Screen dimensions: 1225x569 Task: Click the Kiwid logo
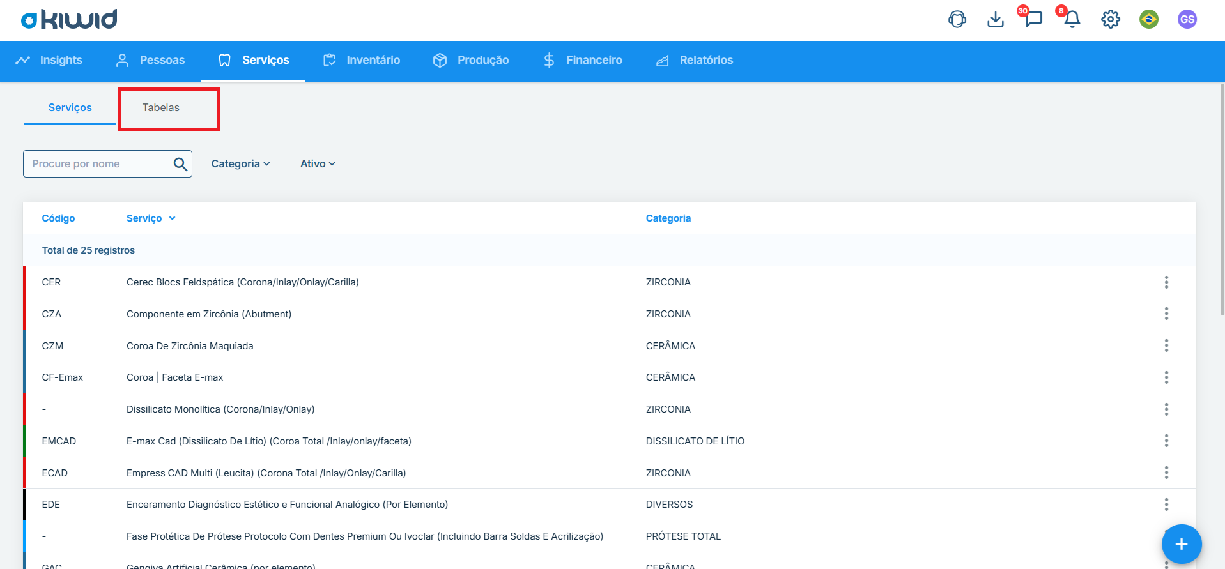(69, 19)
